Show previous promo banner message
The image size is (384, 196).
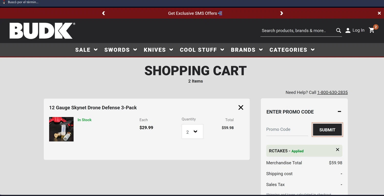[x=104, y=13]
